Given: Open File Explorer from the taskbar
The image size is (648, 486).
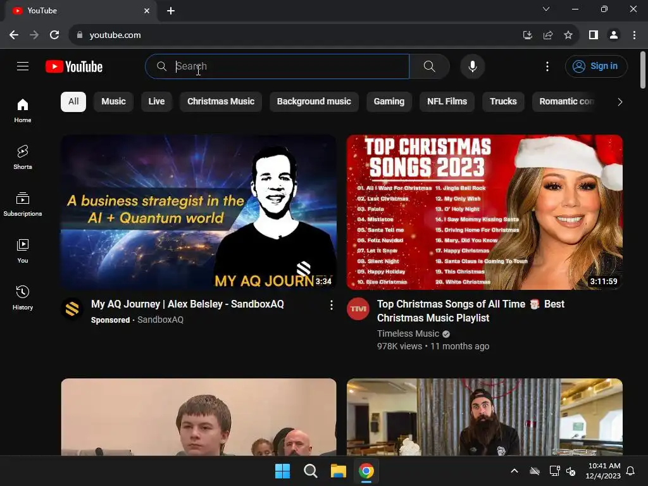Looking at the screenshot, I should click(339, 471).
